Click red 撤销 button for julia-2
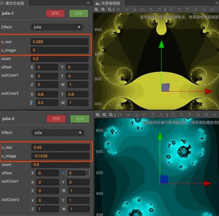The width and height of the screenshot is (219, 216). pos(56,119)
